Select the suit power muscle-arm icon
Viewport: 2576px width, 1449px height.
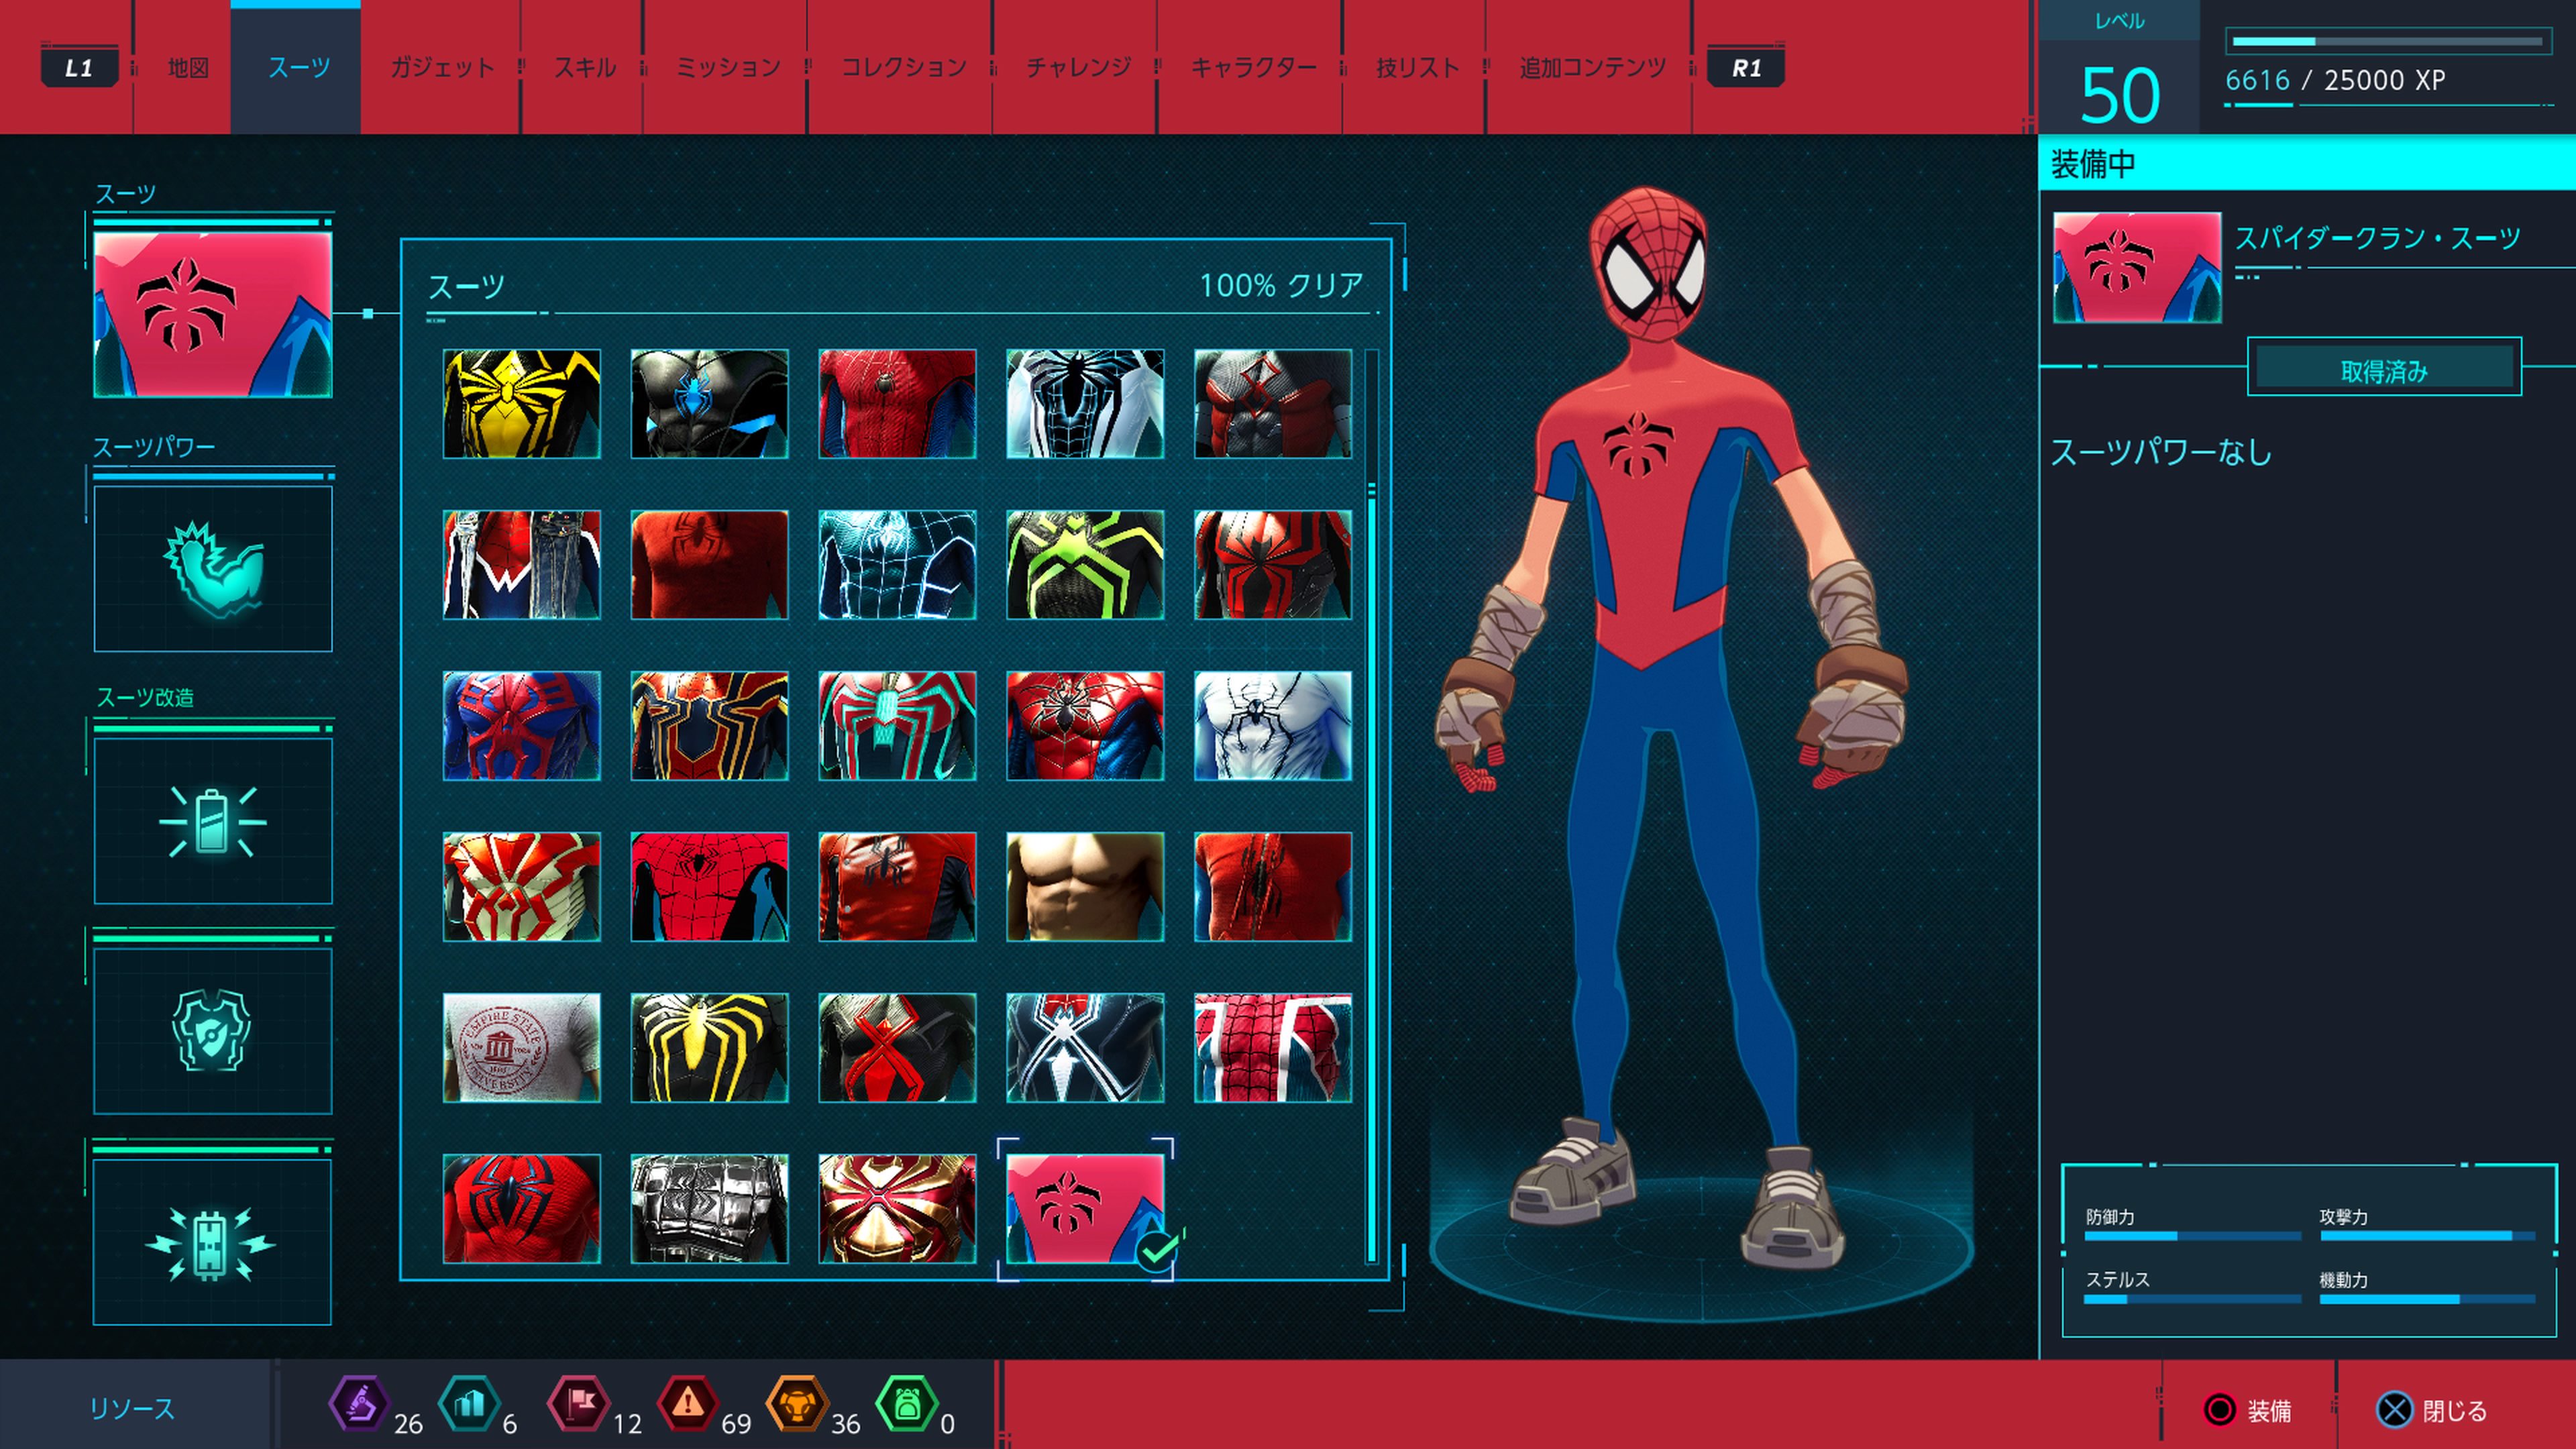click(x=213, y=568)
